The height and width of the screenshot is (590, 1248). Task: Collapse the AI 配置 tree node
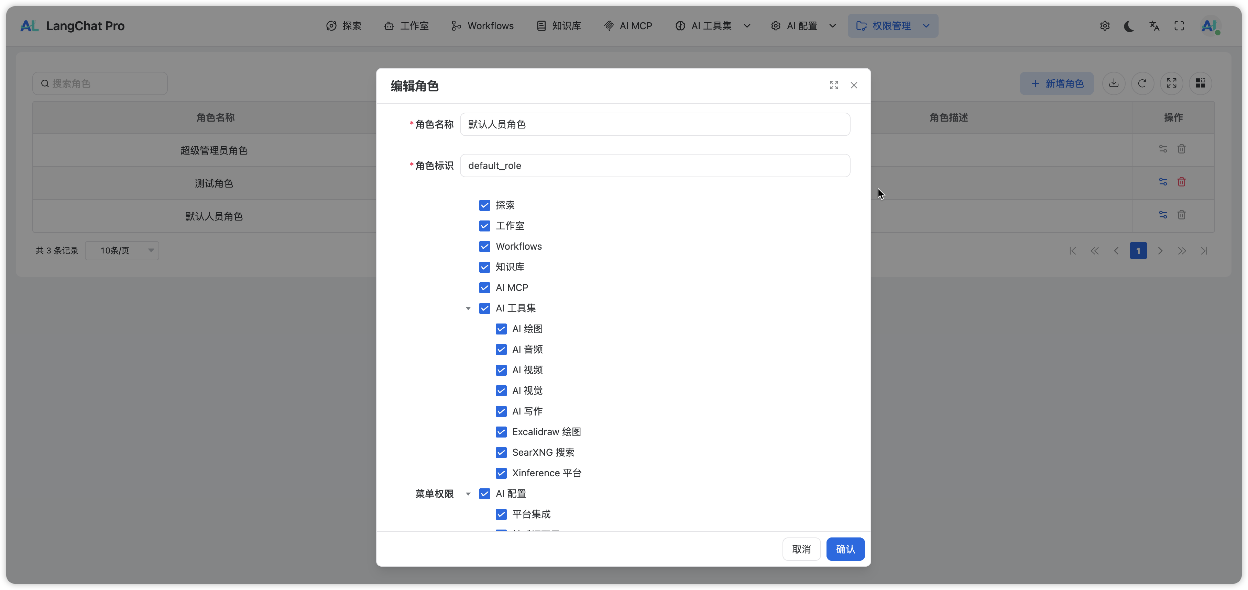point(468,494)
